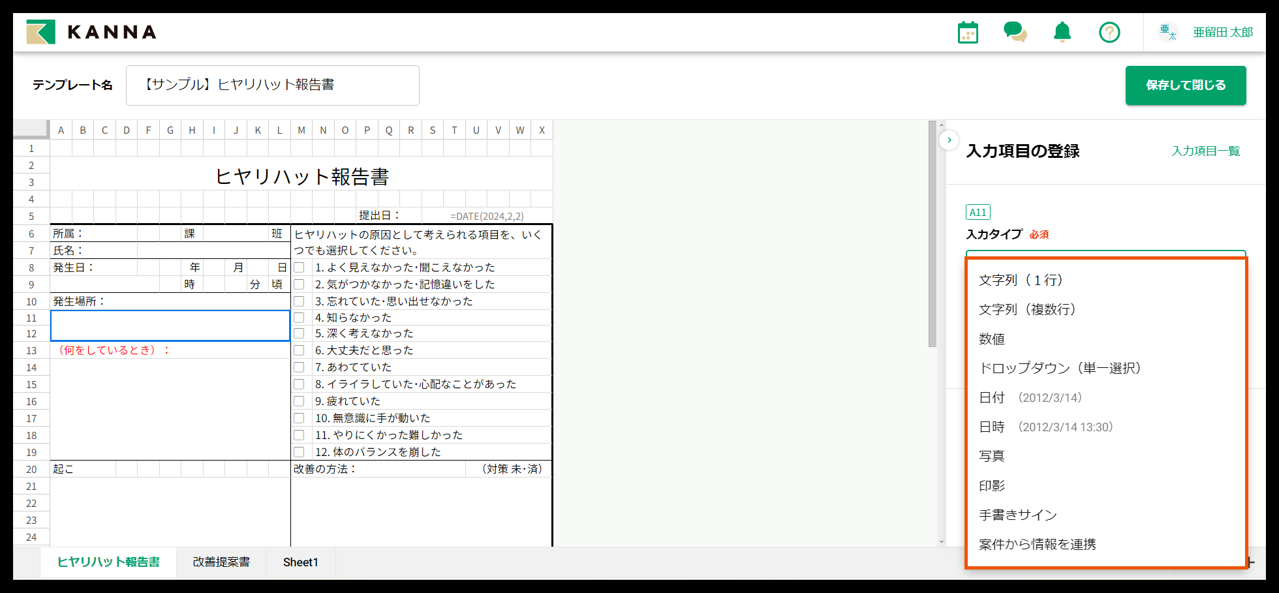This screenshot has height=593, width=1279.
Task: Check 9. 疲れていた box
Action: [299, 401]
